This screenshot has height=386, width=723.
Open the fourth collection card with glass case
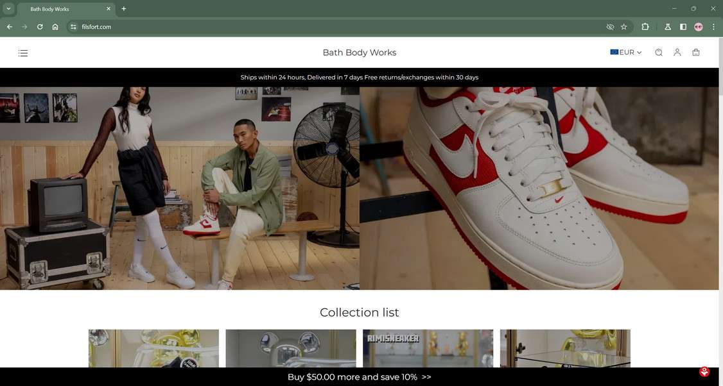click(565, 348)
